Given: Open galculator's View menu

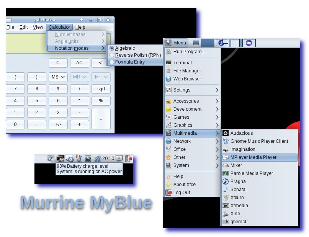Looking at the screenshot, I should 38,27.
